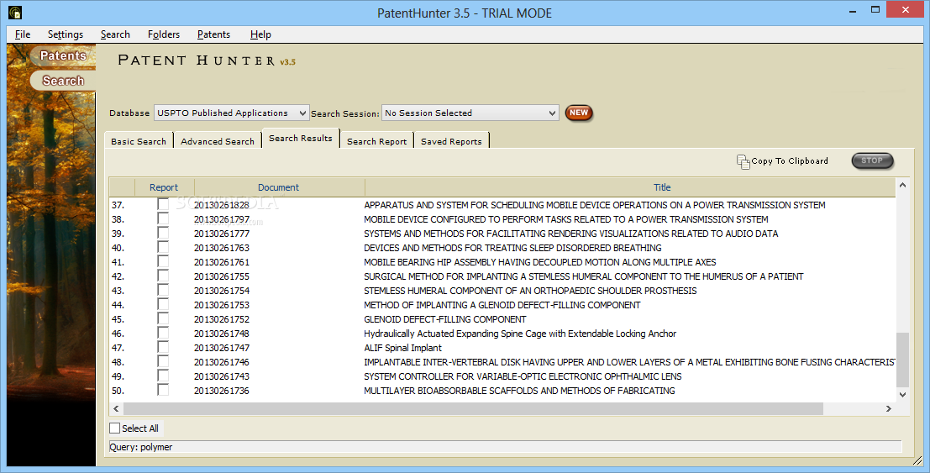The height and width of the screenshot is (473, 930).
Task: Click the Copy To Clipboard icon
Action: coord(743,161)
